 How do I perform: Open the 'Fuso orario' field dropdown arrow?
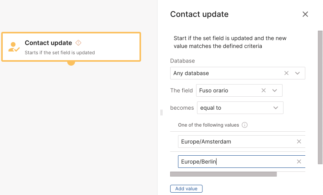tap(275, 90)
